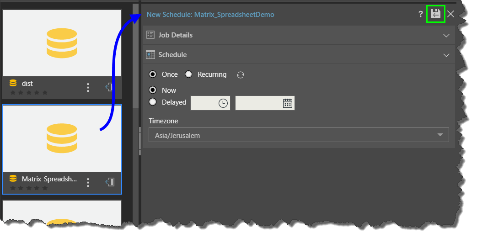Click the schedule icon on Matrix_Spreadsheet tile

click(x=110, y=182)
